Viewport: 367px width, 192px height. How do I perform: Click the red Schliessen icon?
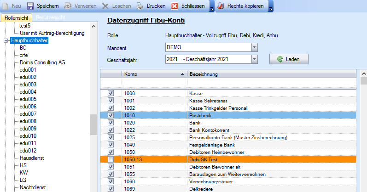point(175,6)
